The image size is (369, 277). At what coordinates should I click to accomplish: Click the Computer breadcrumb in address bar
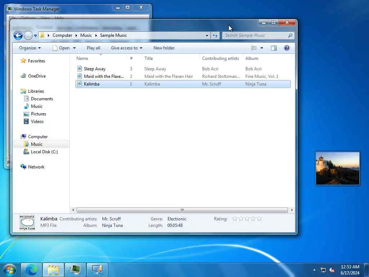(62, 35)
